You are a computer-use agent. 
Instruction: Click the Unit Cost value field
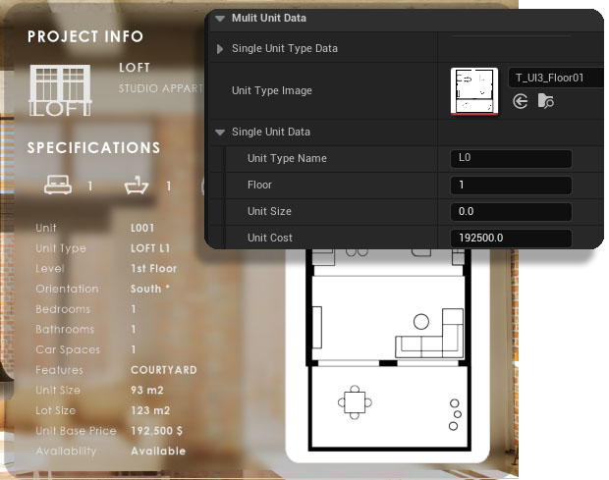point(510,238)
